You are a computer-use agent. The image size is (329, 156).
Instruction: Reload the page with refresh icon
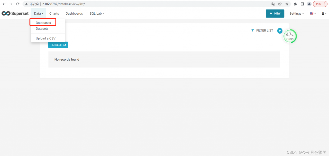point(18,4)
